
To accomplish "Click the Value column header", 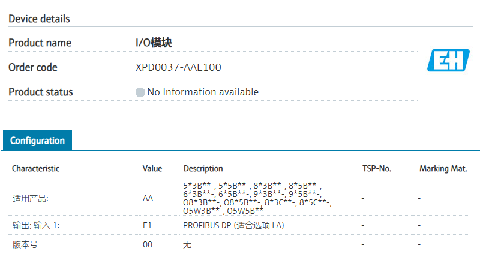I will (152, 169).
